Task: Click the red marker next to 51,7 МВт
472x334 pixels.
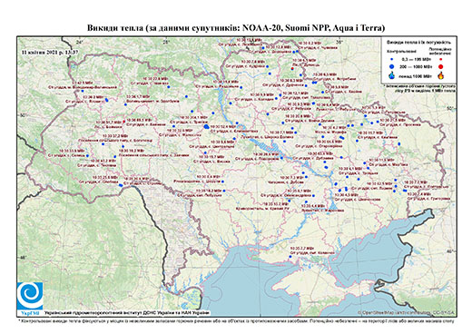Action: coord(123,122)
